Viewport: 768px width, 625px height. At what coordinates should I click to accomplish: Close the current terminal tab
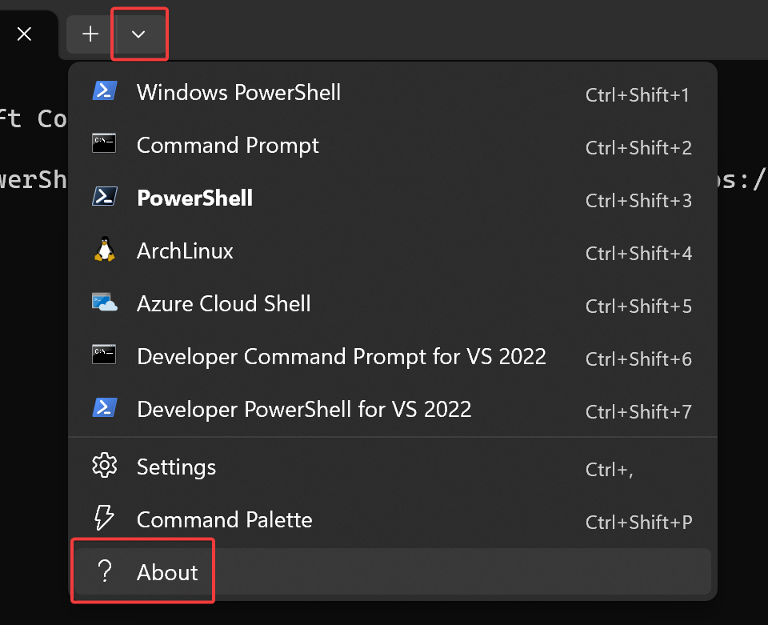[24, 34]
